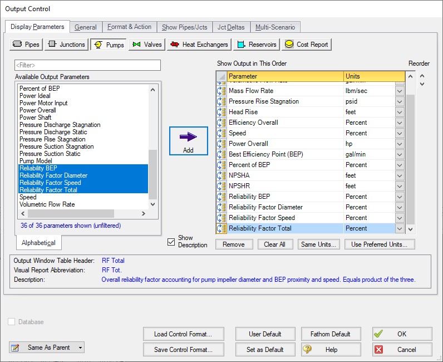Open units dropdown for Power Overall
Screen dimensions: 443x362
pyautogui.click(x=400, y=144)
